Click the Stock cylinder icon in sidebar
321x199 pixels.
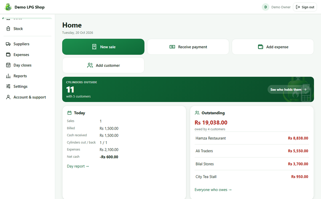(8, 28)
